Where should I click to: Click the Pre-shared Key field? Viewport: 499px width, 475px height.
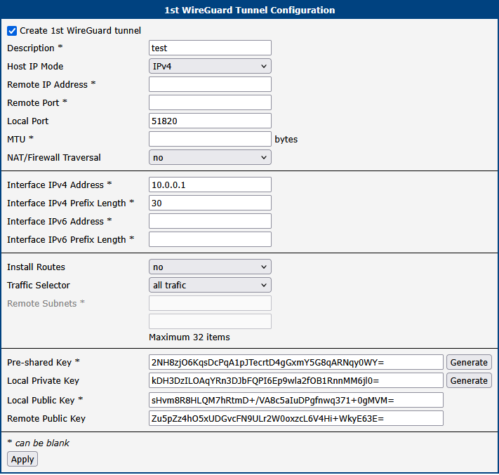click(x=296, y=362)
